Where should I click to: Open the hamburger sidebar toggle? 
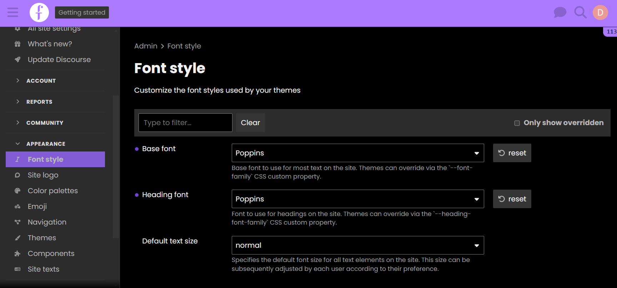[13, 12]
